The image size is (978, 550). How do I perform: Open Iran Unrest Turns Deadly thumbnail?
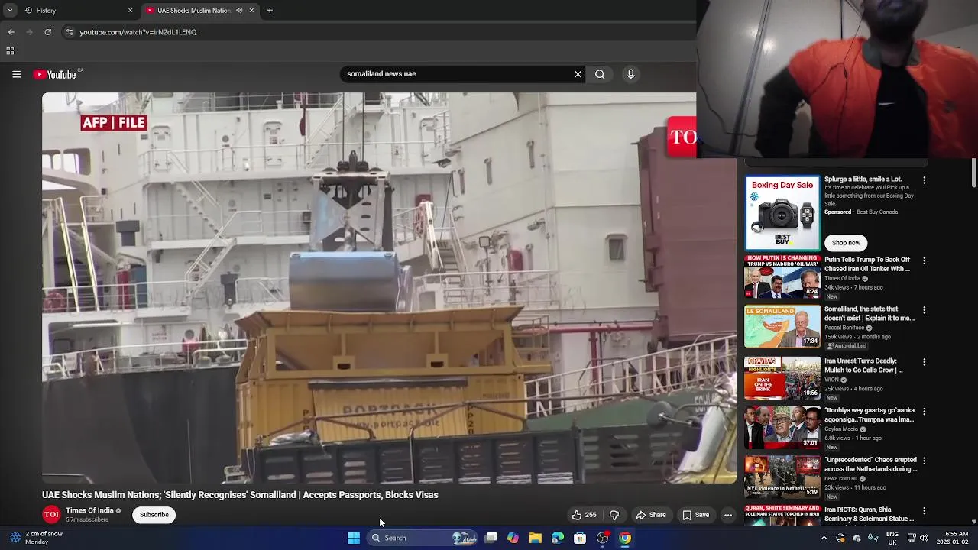pyautogui.click(x=782, y=377)
